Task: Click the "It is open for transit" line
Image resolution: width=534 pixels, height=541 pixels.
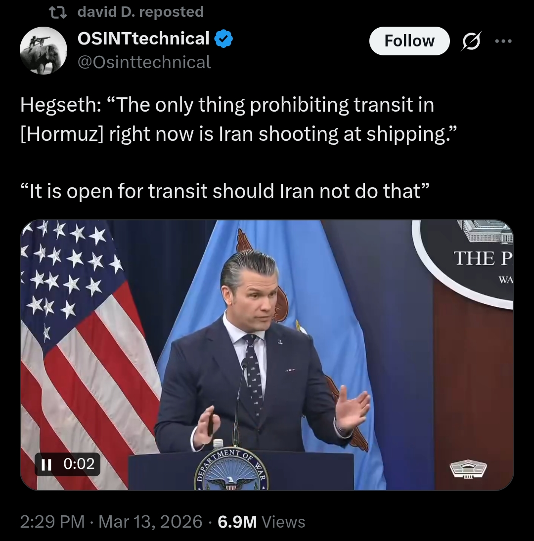Action: point(224,191)
